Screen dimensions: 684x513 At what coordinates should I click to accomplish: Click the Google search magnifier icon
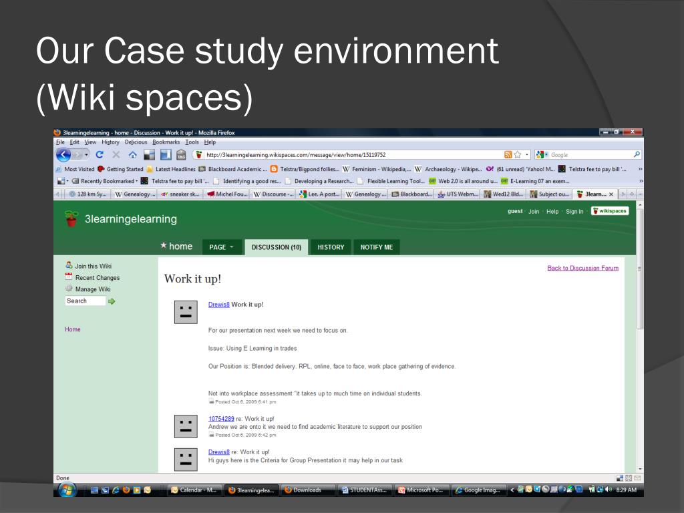click(637, 155)
